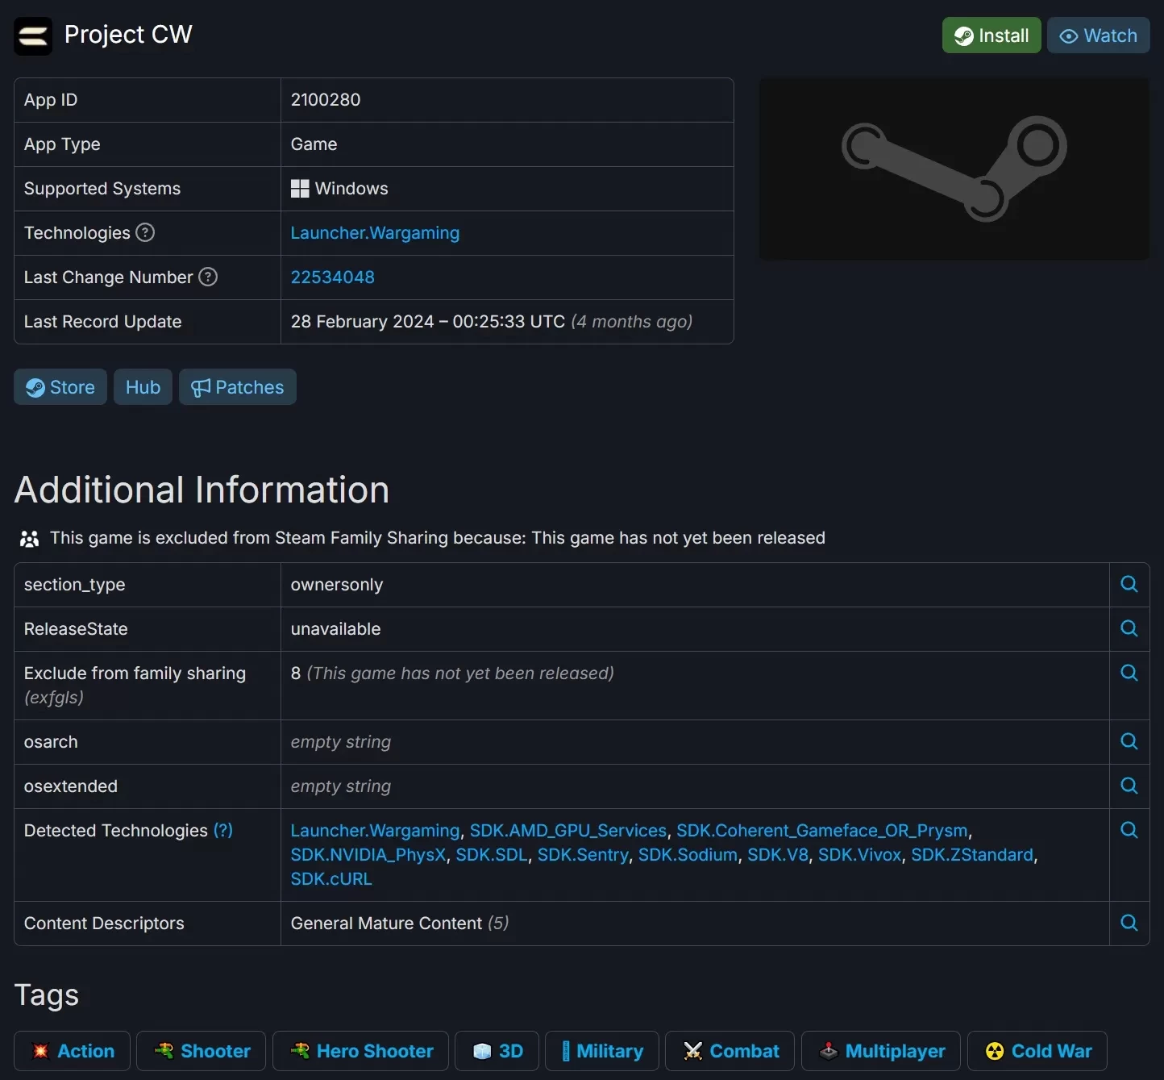
Task: Click the 'Game' App Type value
Action: tap(314, 144)
